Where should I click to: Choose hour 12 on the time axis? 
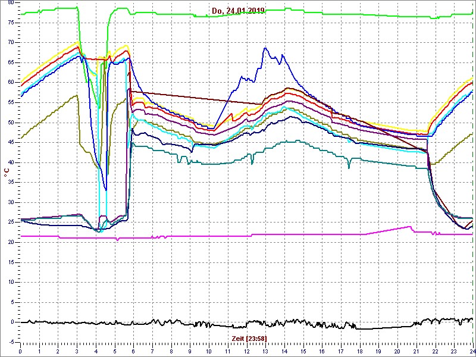coord(246,351)
